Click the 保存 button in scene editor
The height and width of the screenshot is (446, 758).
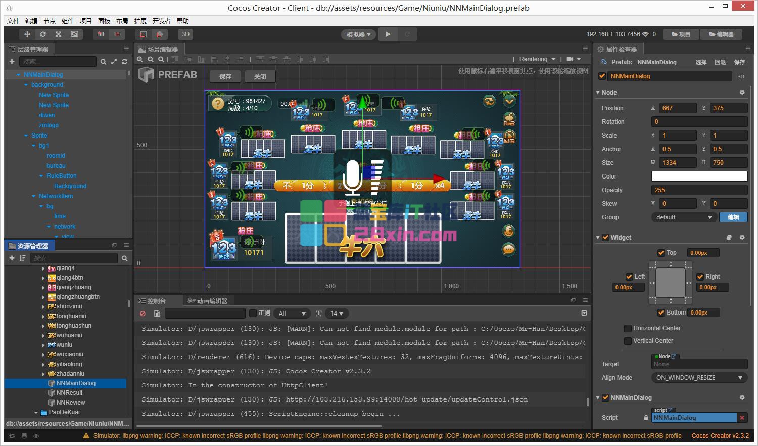point(225,76)
